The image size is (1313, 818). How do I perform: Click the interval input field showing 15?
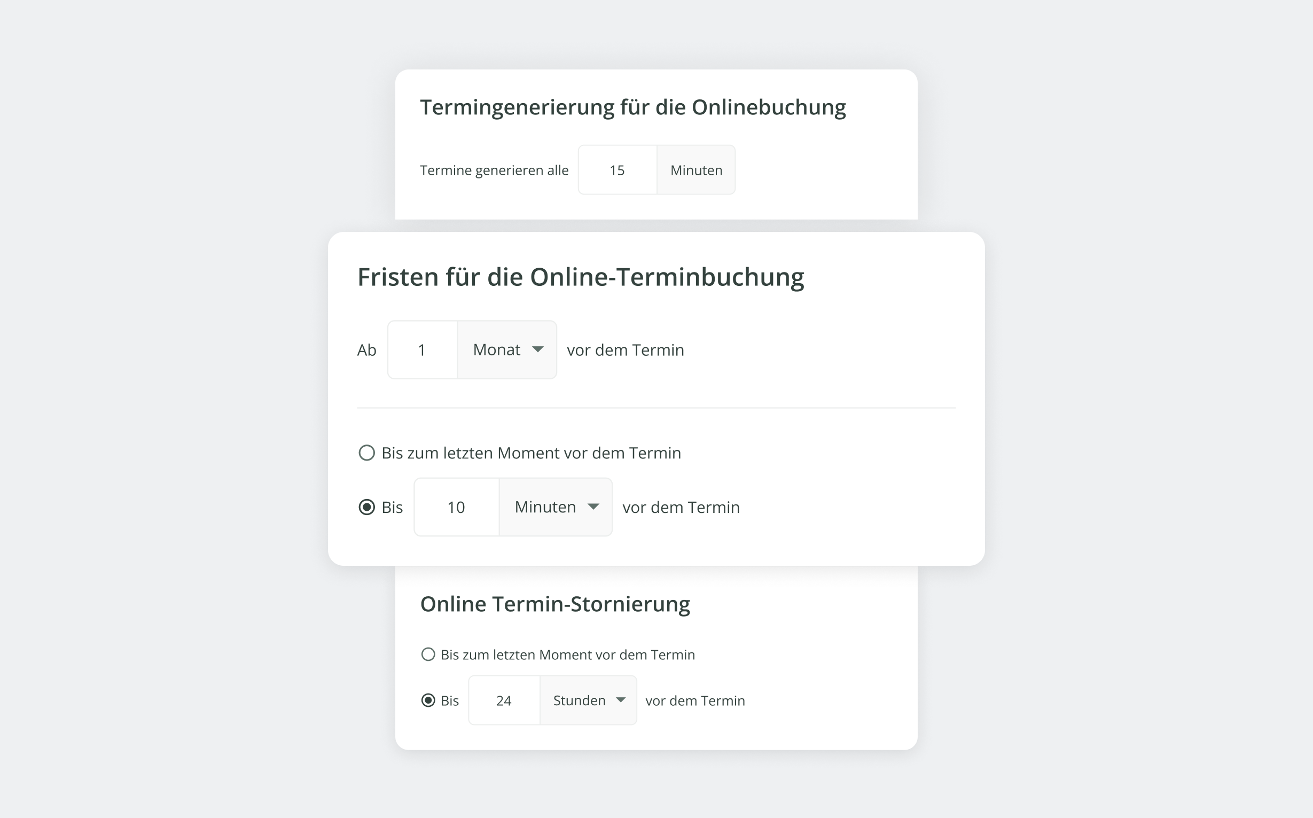(617, 170)
